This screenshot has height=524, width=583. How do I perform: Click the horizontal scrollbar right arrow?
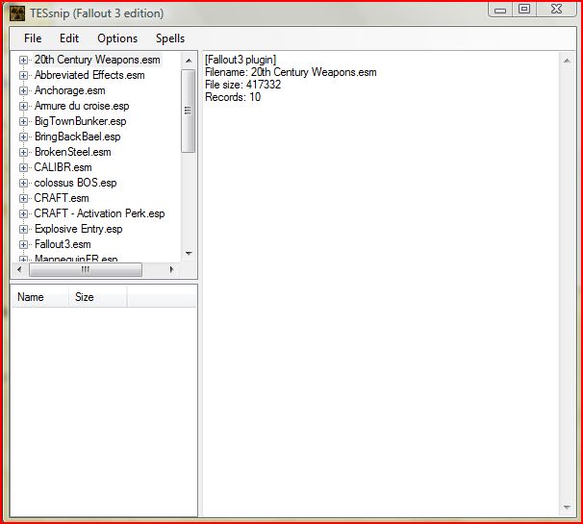click(x=175, y=270)
